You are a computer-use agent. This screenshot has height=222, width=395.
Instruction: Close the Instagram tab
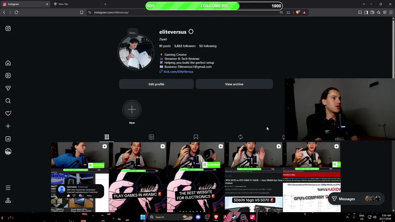click(x=47, y=4)
